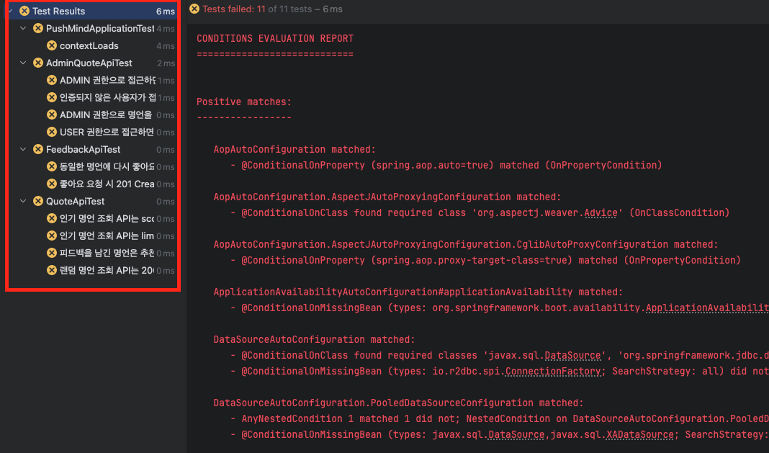Collapse the QuoteApiTest node
This screenshot has height=453, width=769.
click(23, 201)
